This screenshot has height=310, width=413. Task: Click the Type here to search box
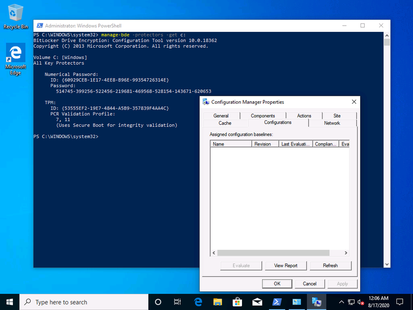pos(84,302)
